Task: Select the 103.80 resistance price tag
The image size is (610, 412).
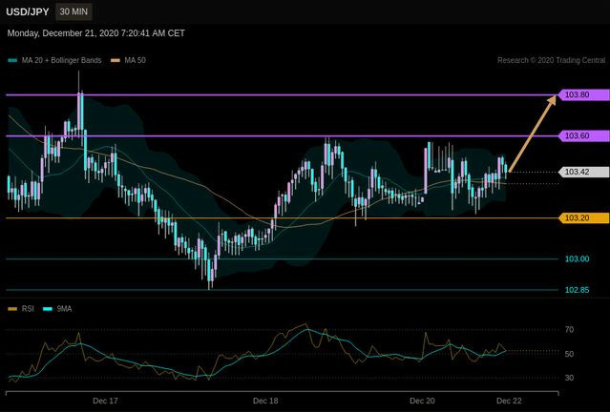Action: coord(584,94)
